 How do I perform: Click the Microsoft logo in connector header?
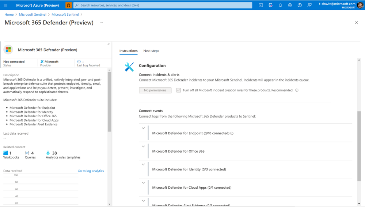pyautogui.click(x=8, y=50)
